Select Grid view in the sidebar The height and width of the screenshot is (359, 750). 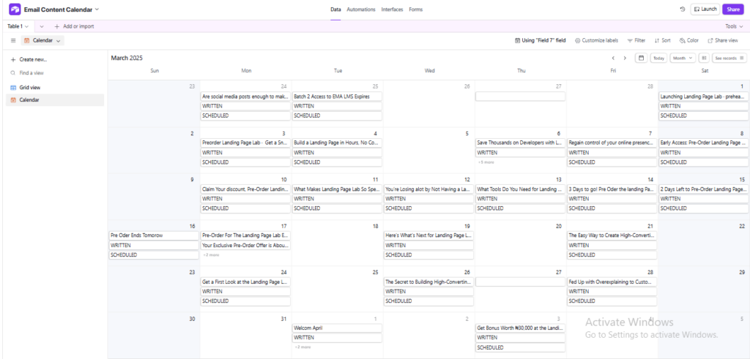coord(29,88)
